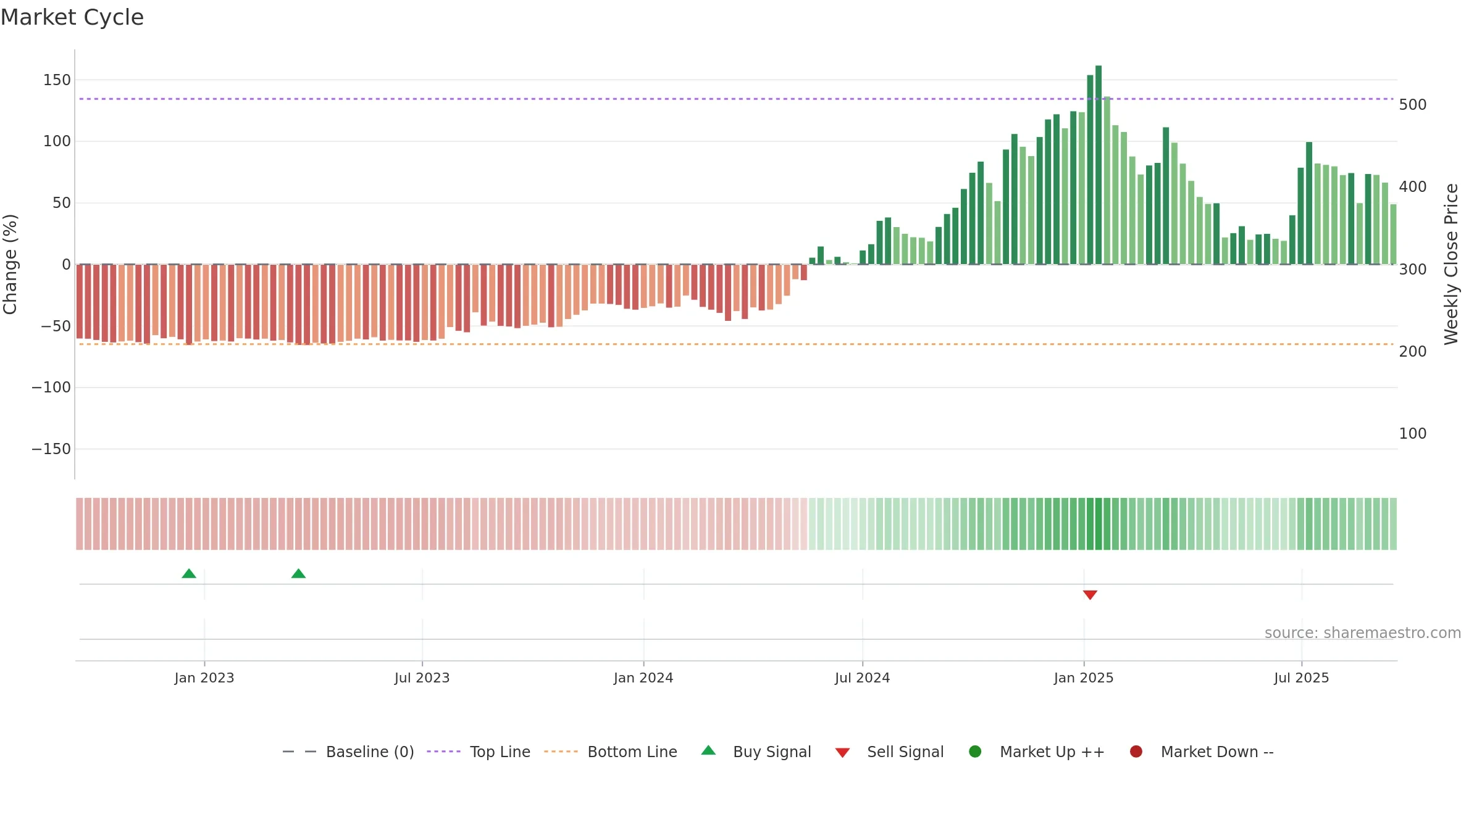1482x833 pixels.
Task: Click the orange dotted bottom line in the chart
Action: pos(736,344)
